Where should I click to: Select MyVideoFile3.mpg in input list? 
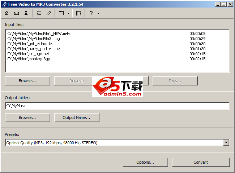34,39
